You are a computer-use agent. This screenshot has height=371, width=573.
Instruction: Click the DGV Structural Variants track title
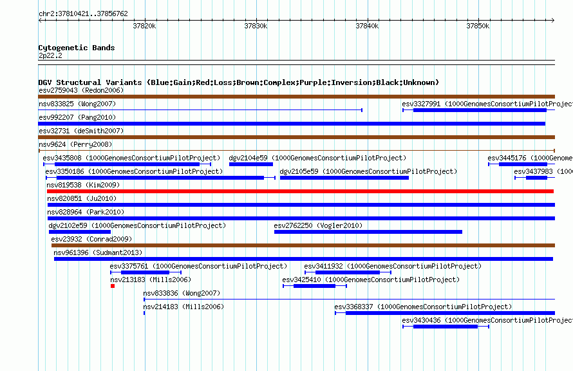[239, 82]
